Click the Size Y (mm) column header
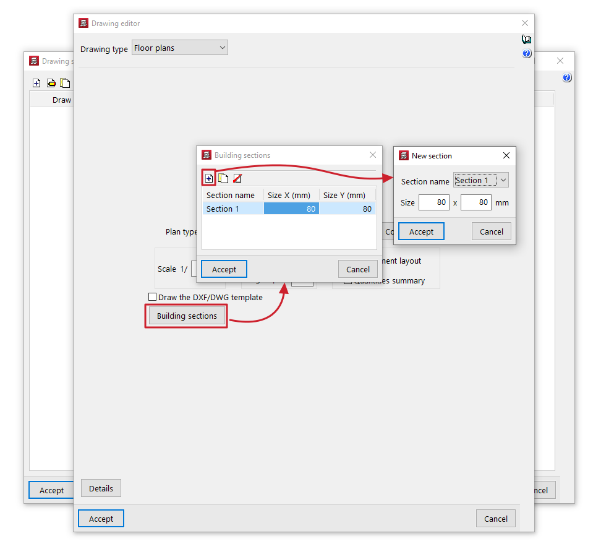The height and width of the screenshot is (544, 614). coord(348,195)
